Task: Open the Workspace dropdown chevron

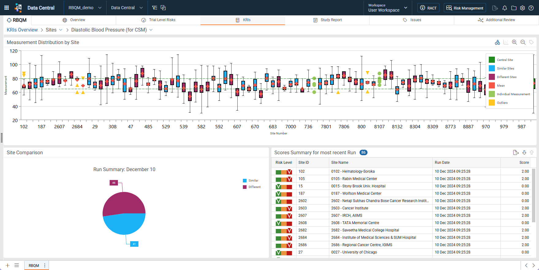Action: (406, 8)
